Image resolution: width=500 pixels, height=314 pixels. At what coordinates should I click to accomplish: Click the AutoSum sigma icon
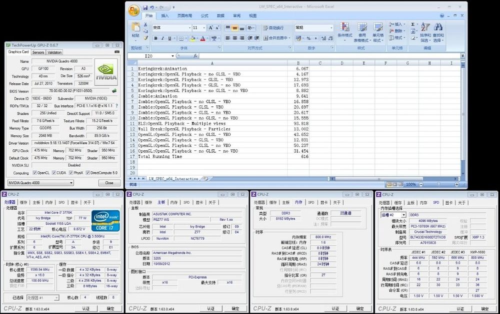413,24
